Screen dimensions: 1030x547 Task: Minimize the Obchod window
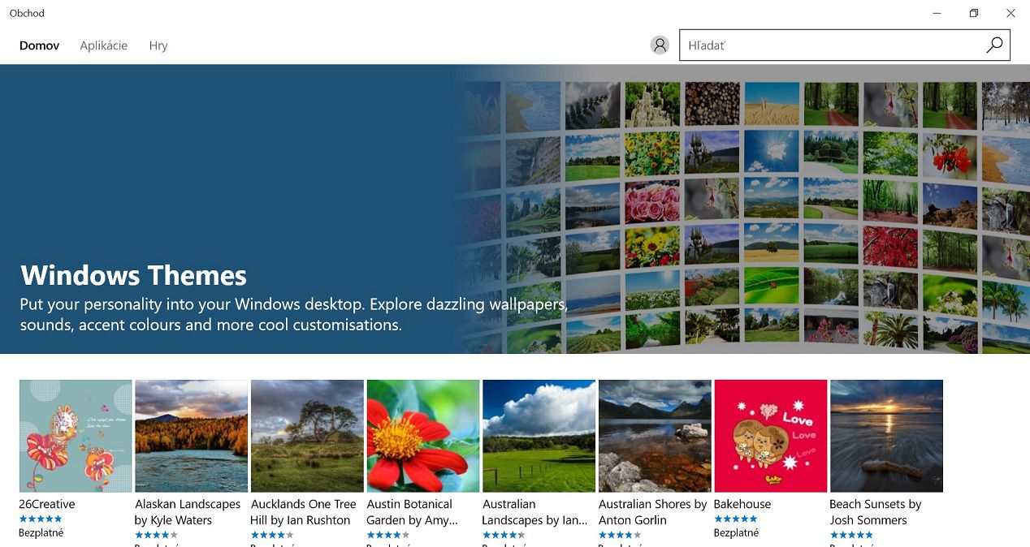point(937,13)
